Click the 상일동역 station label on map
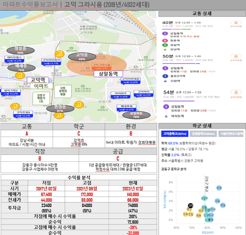The image size is (246, 235). 108,74
